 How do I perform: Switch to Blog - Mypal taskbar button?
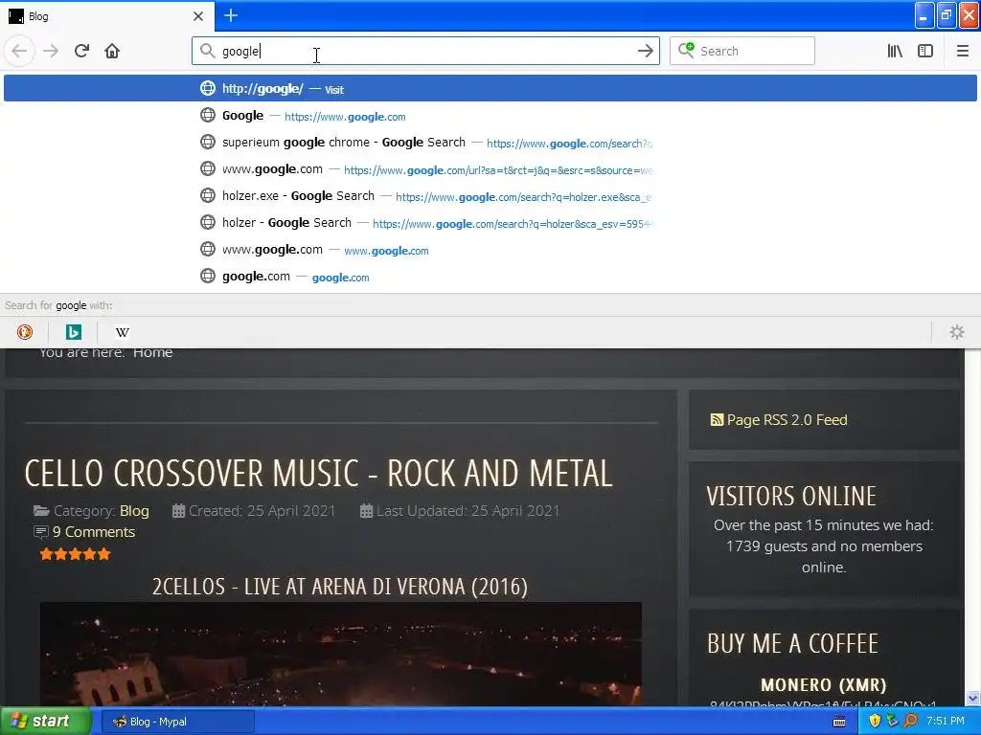point(177,722)
